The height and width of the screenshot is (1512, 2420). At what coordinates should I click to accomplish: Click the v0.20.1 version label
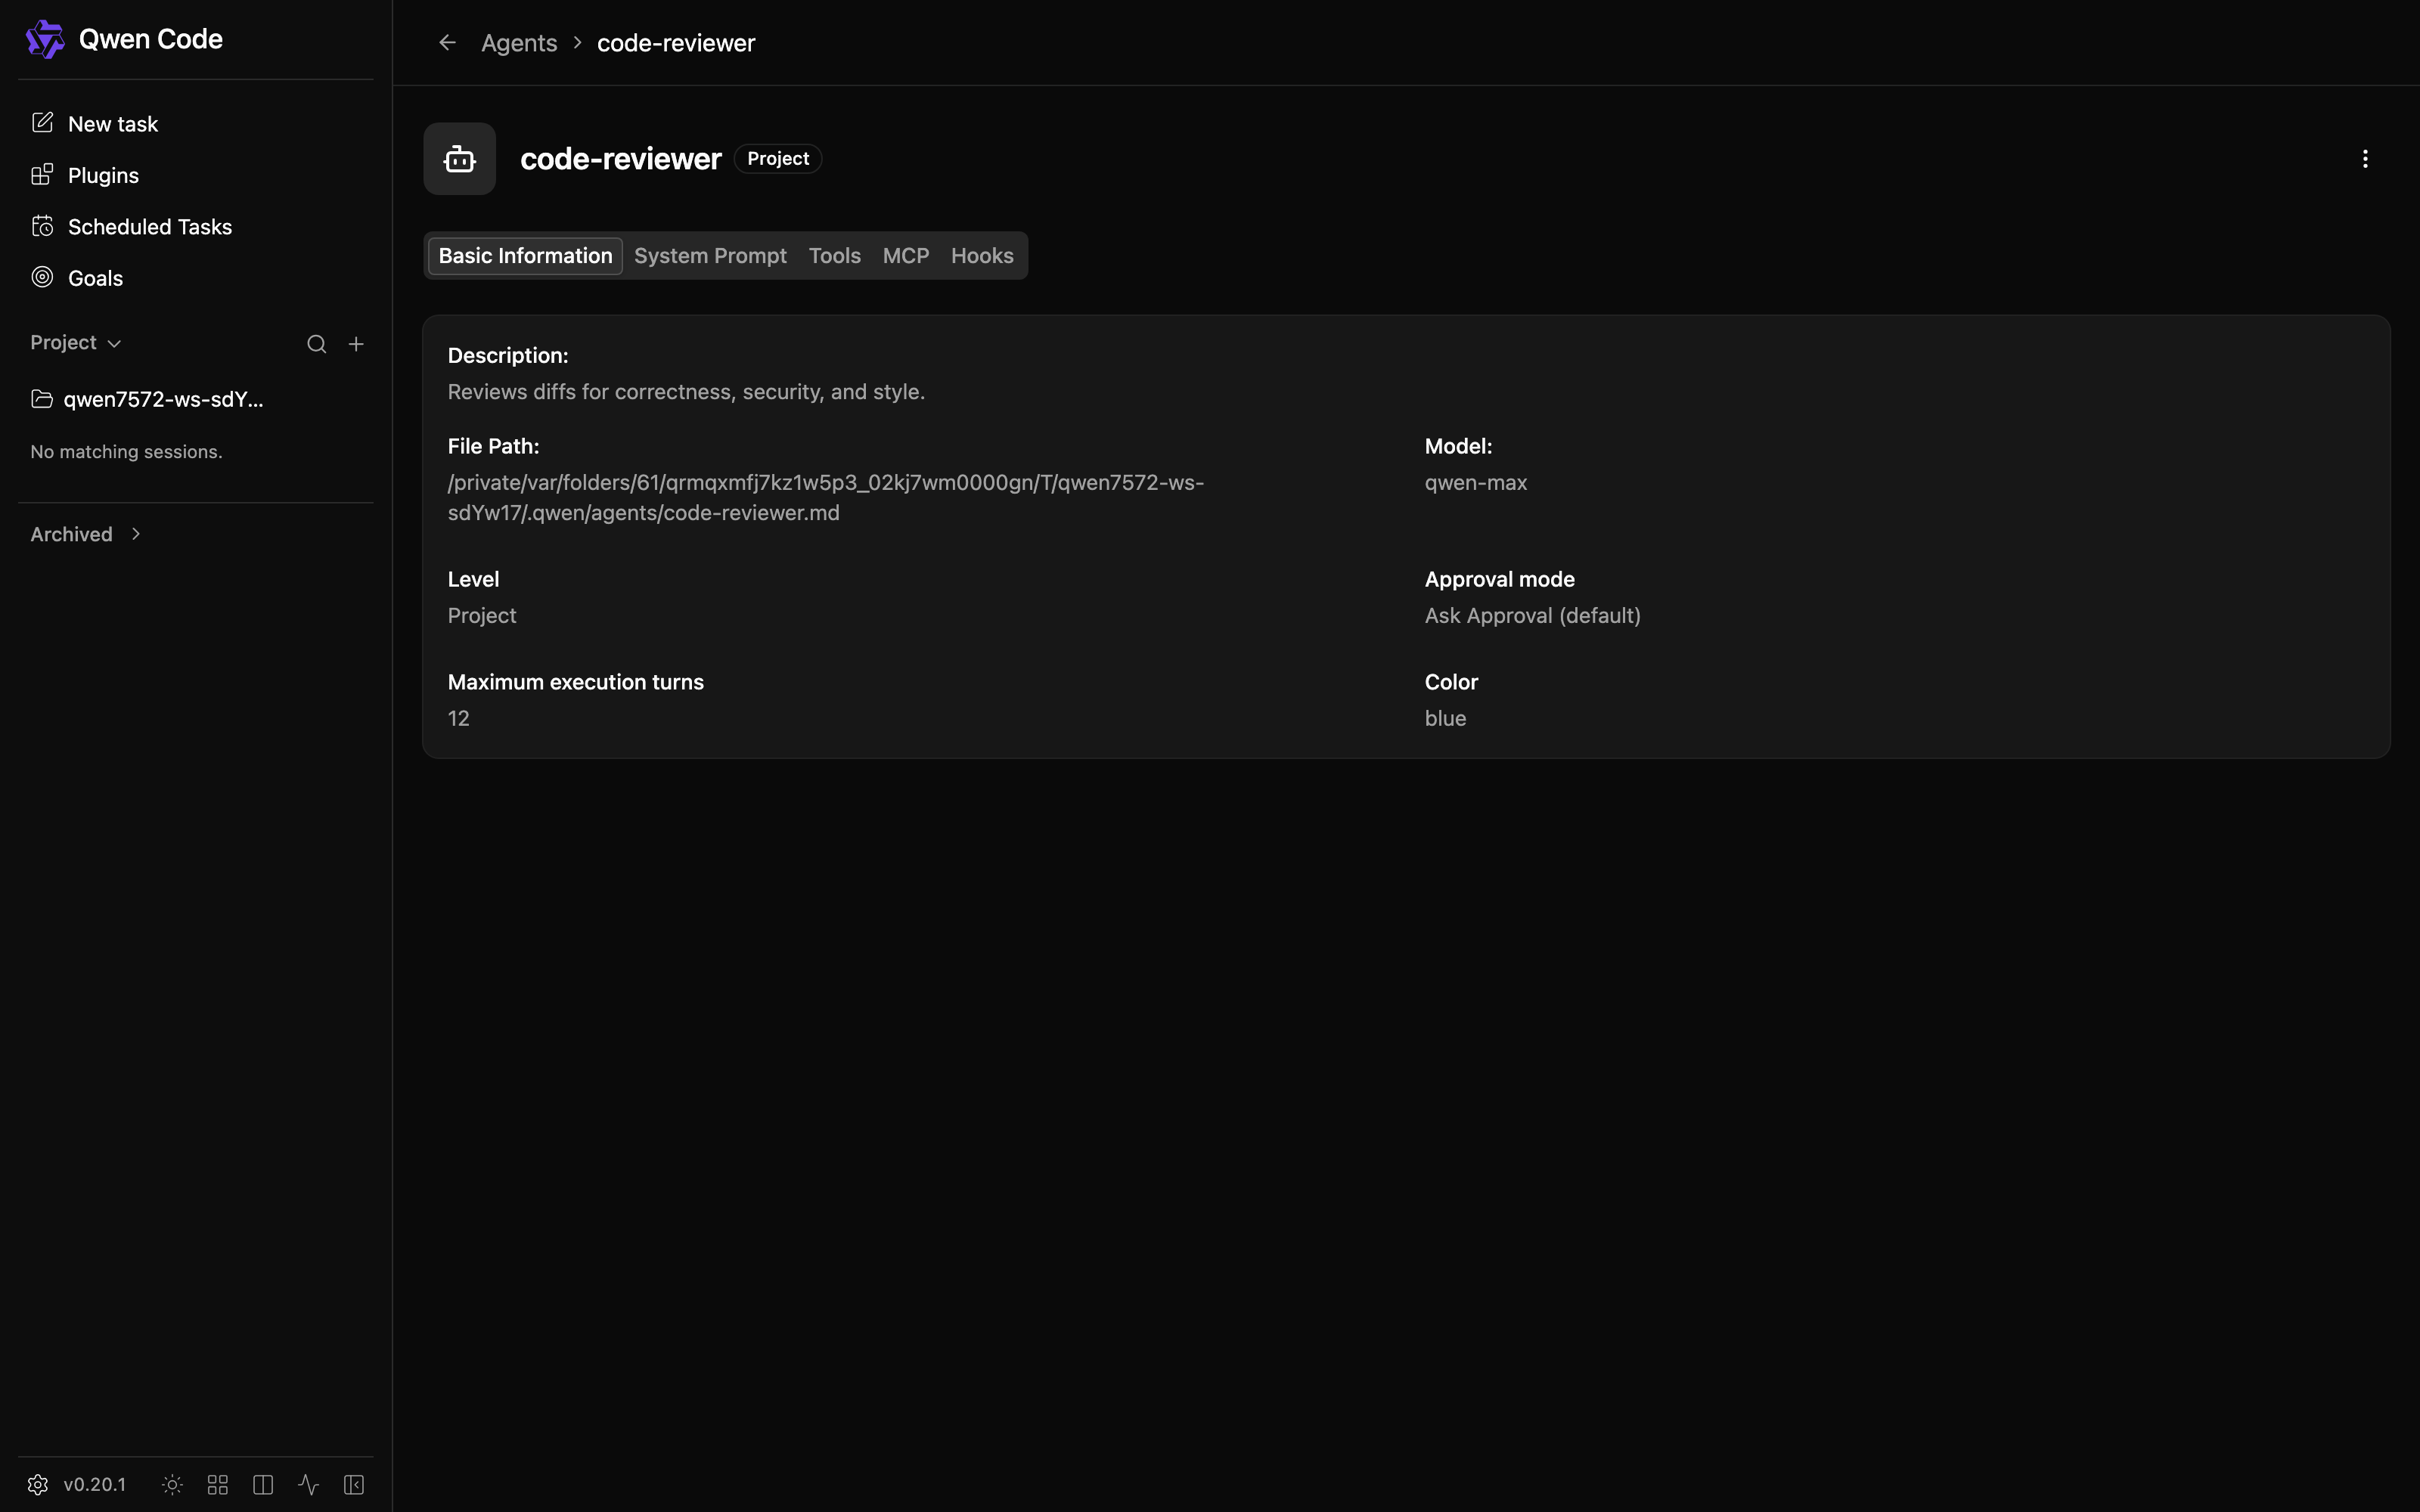pos(95,1485)
